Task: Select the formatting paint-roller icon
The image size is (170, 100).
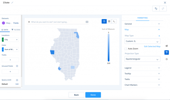Action: pos(167,53)
